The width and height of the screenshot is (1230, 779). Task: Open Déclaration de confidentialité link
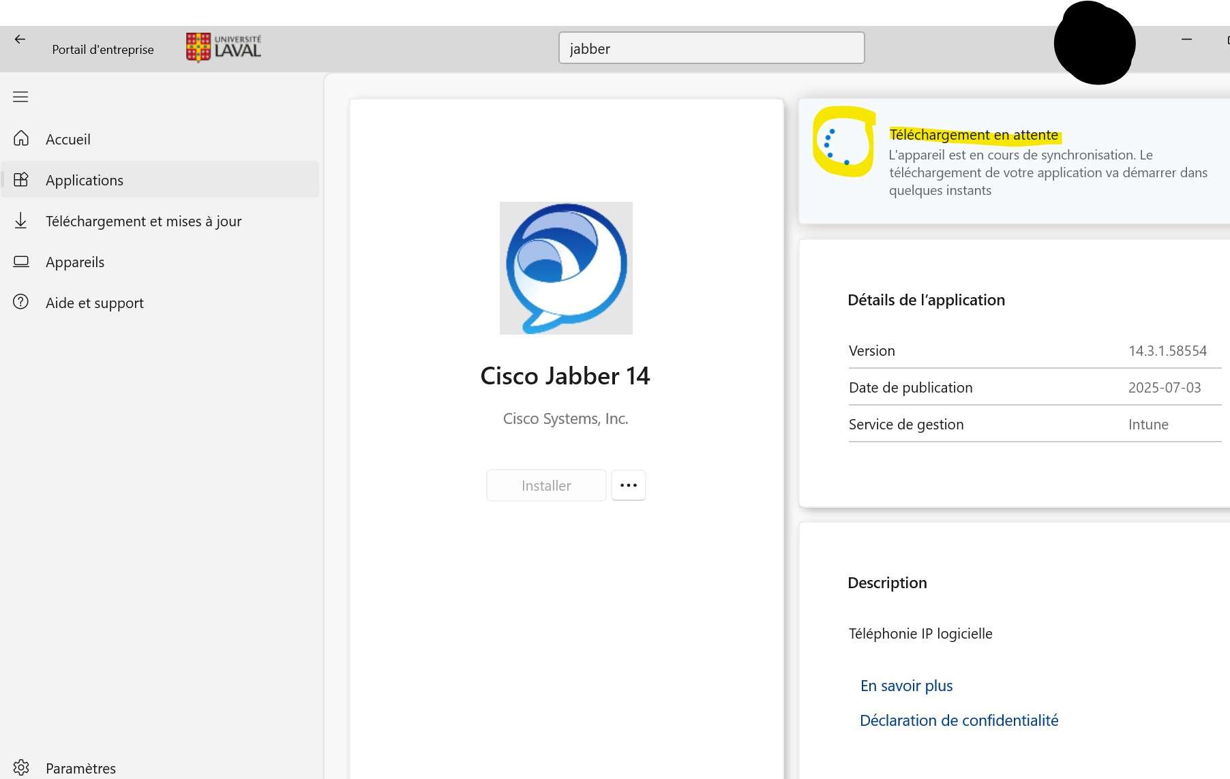pyautogui.click(x=959, y=720)
